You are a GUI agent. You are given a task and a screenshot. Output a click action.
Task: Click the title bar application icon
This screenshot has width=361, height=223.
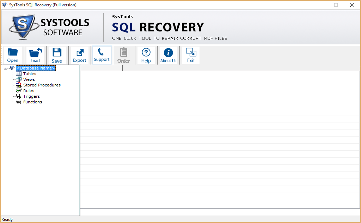click(4, 5)
